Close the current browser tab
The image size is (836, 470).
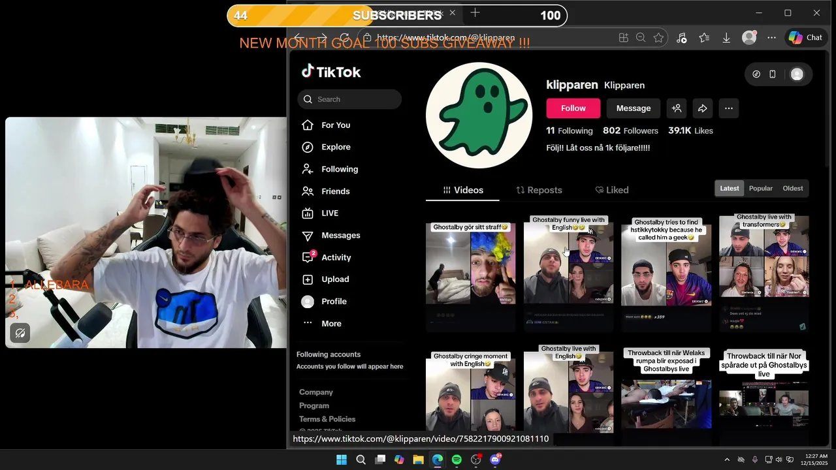pos(452,13)
